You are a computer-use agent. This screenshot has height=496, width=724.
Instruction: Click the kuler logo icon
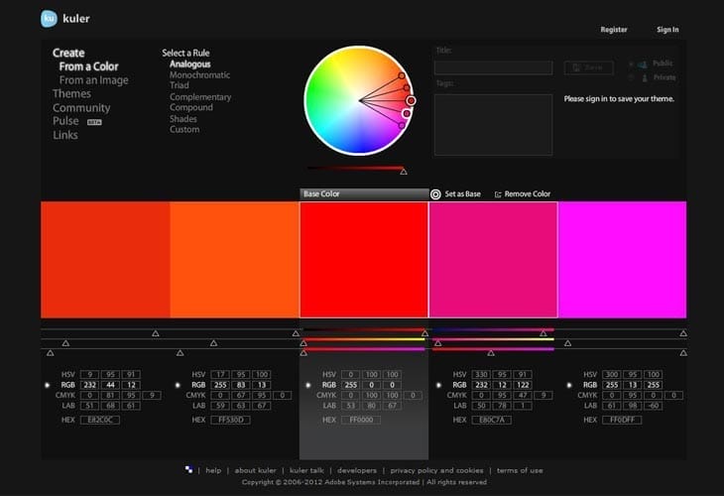point(49,18)
